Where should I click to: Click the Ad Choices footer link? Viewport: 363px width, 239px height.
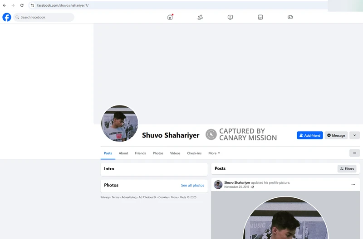click(x=147, y=197)
